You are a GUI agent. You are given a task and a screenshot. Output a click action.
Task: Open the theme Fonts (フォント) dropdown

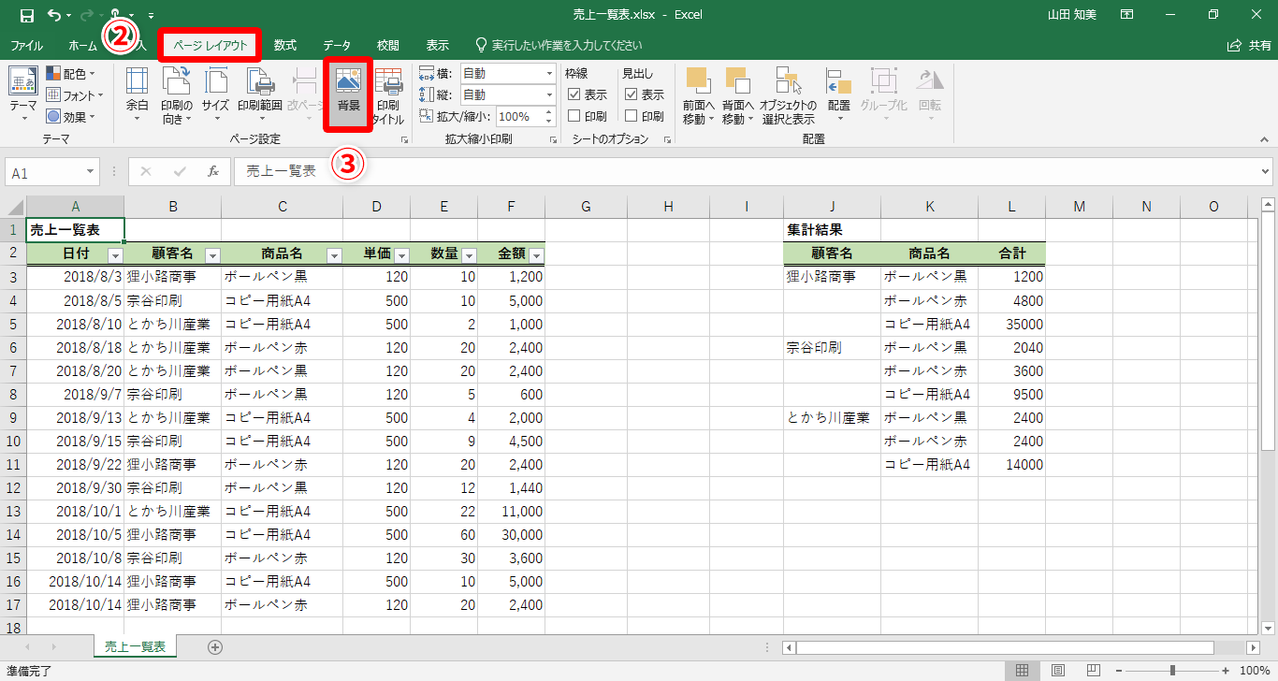pyautogui.click(x=74, y=94)
